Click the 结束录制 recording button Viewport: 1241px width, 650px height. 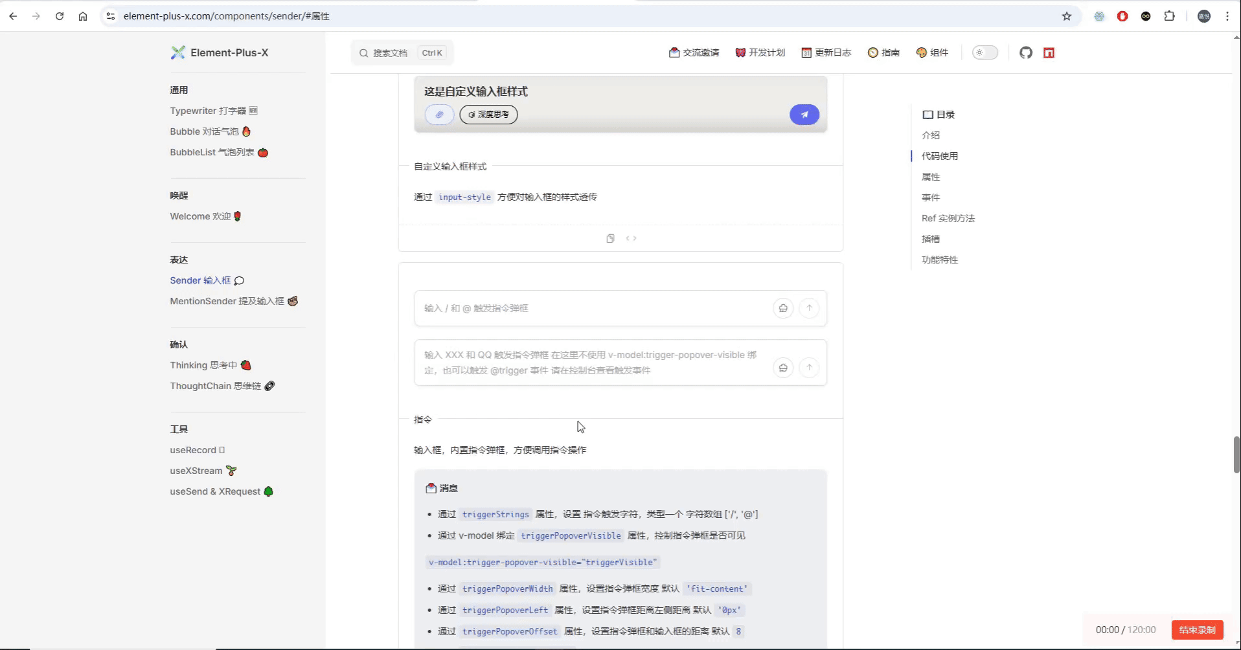click(x=1196, y=629)
